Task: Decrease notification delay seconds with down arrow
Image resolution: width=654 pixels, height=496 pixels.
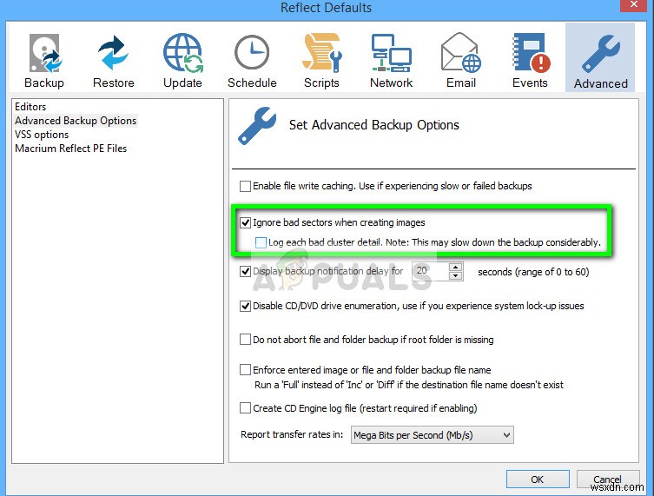Action: click(x=456, y=275)
